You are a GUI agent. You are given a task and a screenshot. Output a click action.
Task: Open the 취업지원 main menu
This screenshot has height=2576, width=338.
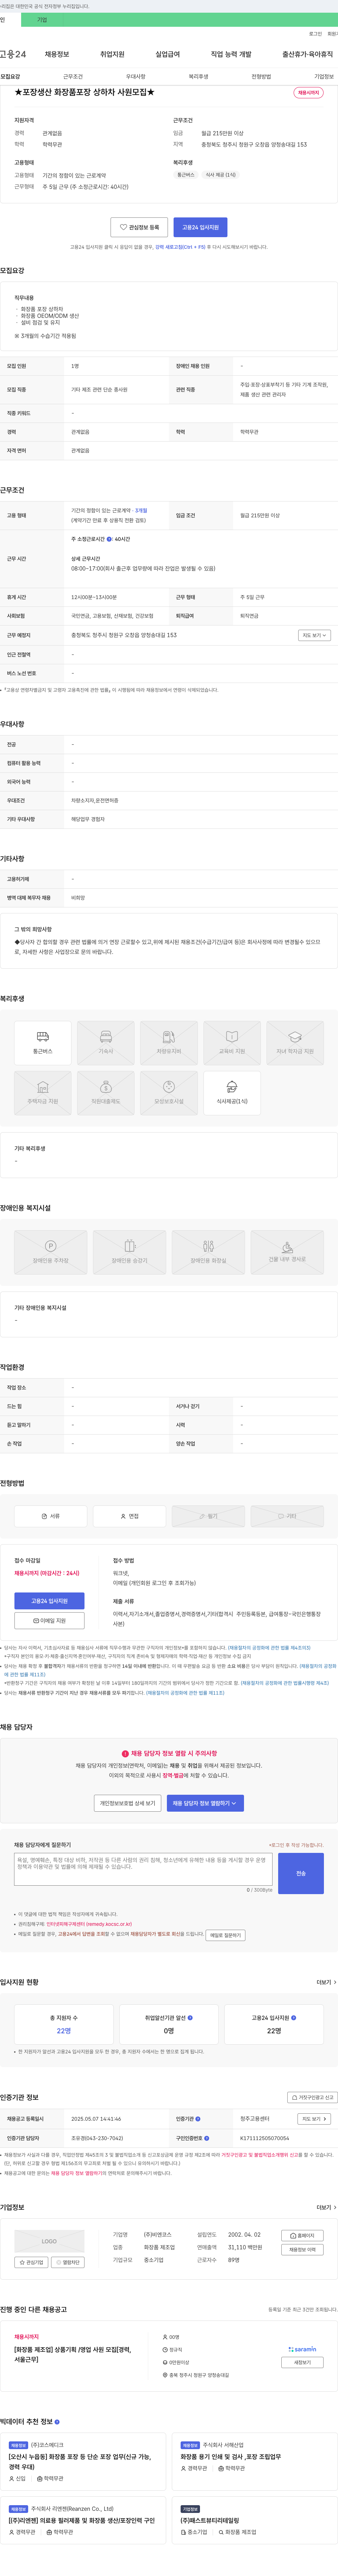pyautogui.click(x=112, y=54)
